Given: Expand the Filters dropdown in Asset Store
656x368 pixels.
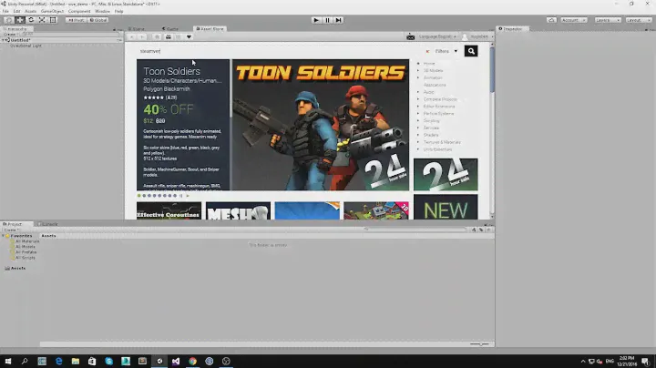Looking at the screenshot, I should 446,51.
